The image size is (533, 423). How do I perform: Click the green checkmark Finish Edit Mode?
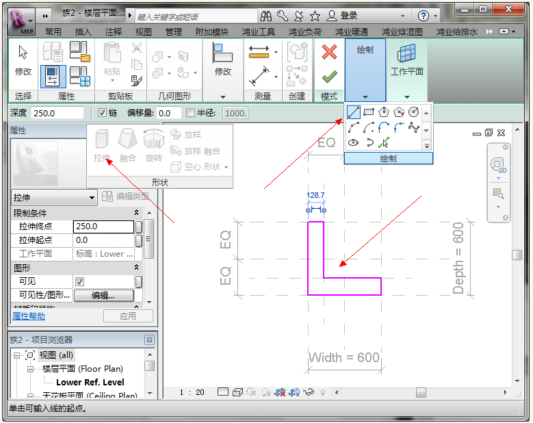click(329, 76)
